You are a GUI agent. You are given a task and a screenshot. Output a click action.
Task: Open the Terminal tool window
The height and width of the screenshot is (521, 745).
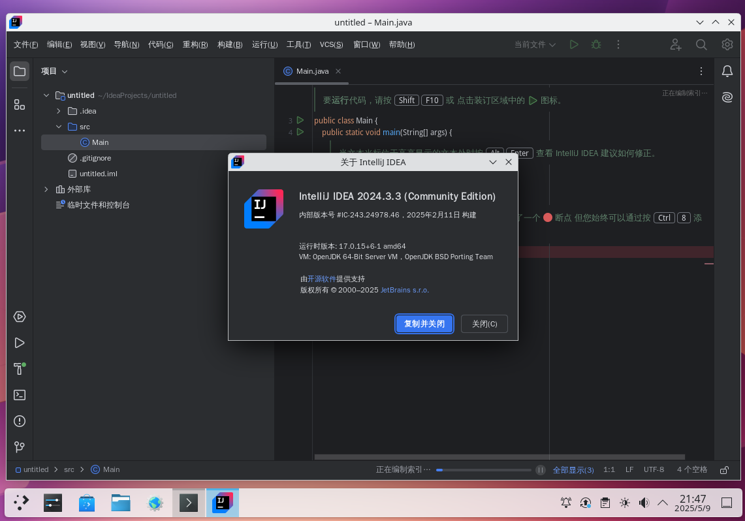20,395
